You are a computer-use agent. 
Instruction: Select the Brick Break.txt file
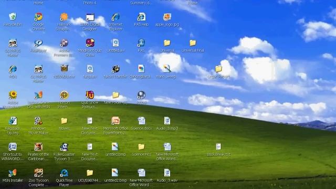[218, 147]
